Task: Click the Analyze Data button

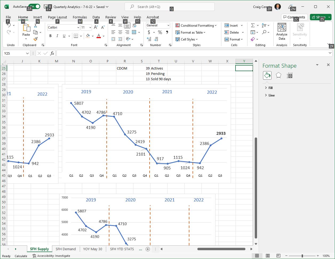Action: [x=282, y=32]
